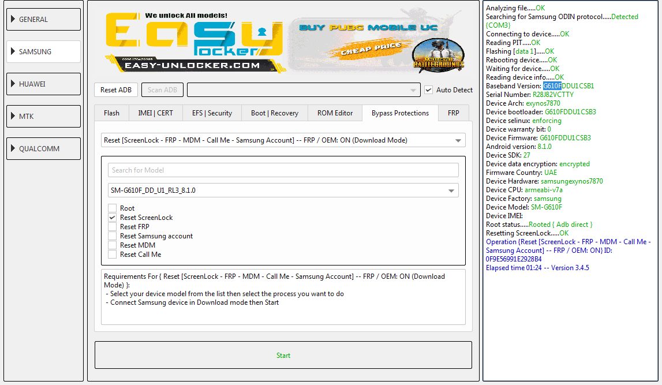Viewport: 662px width, 385px height.
Task: Enable the Reset MDM checkbox
Action: point(113,245)
